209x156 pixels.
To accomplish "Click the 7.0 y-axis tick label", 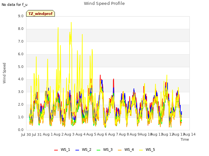I will [21, 41].
